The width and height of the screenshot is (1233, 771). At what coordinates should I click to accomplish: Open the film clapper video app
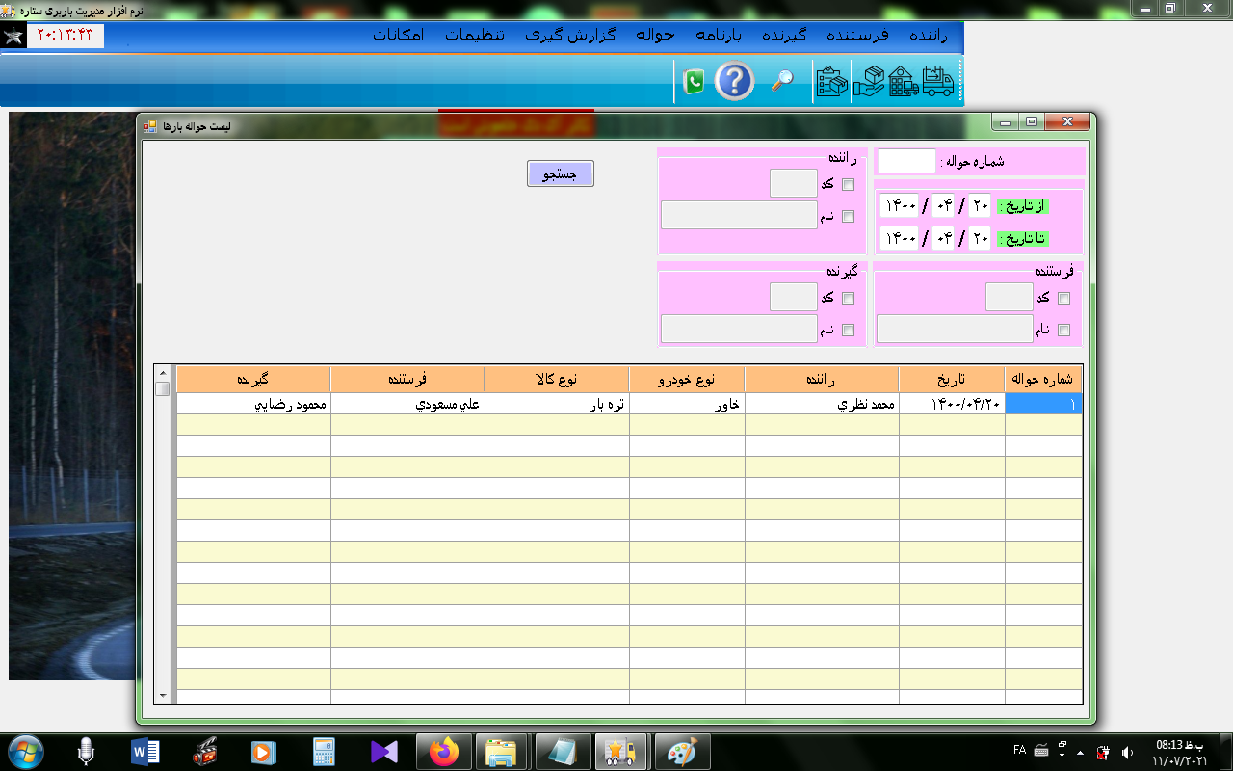click(x=204, y=752)
